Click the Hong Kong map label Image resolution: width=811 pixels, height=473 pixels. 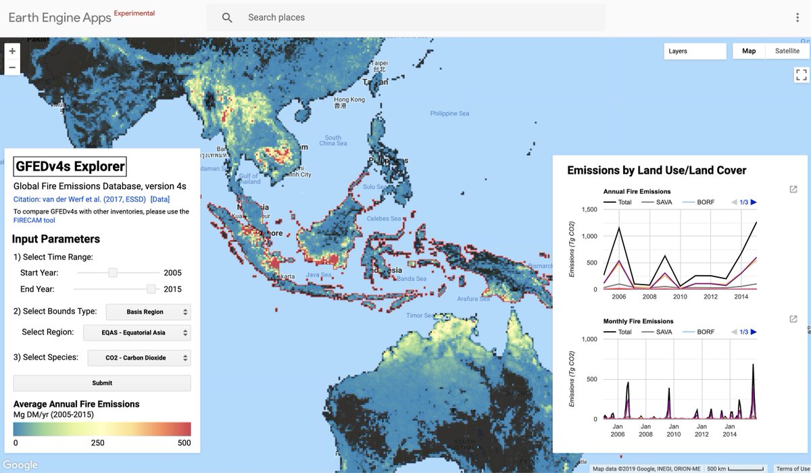(349, 102)
